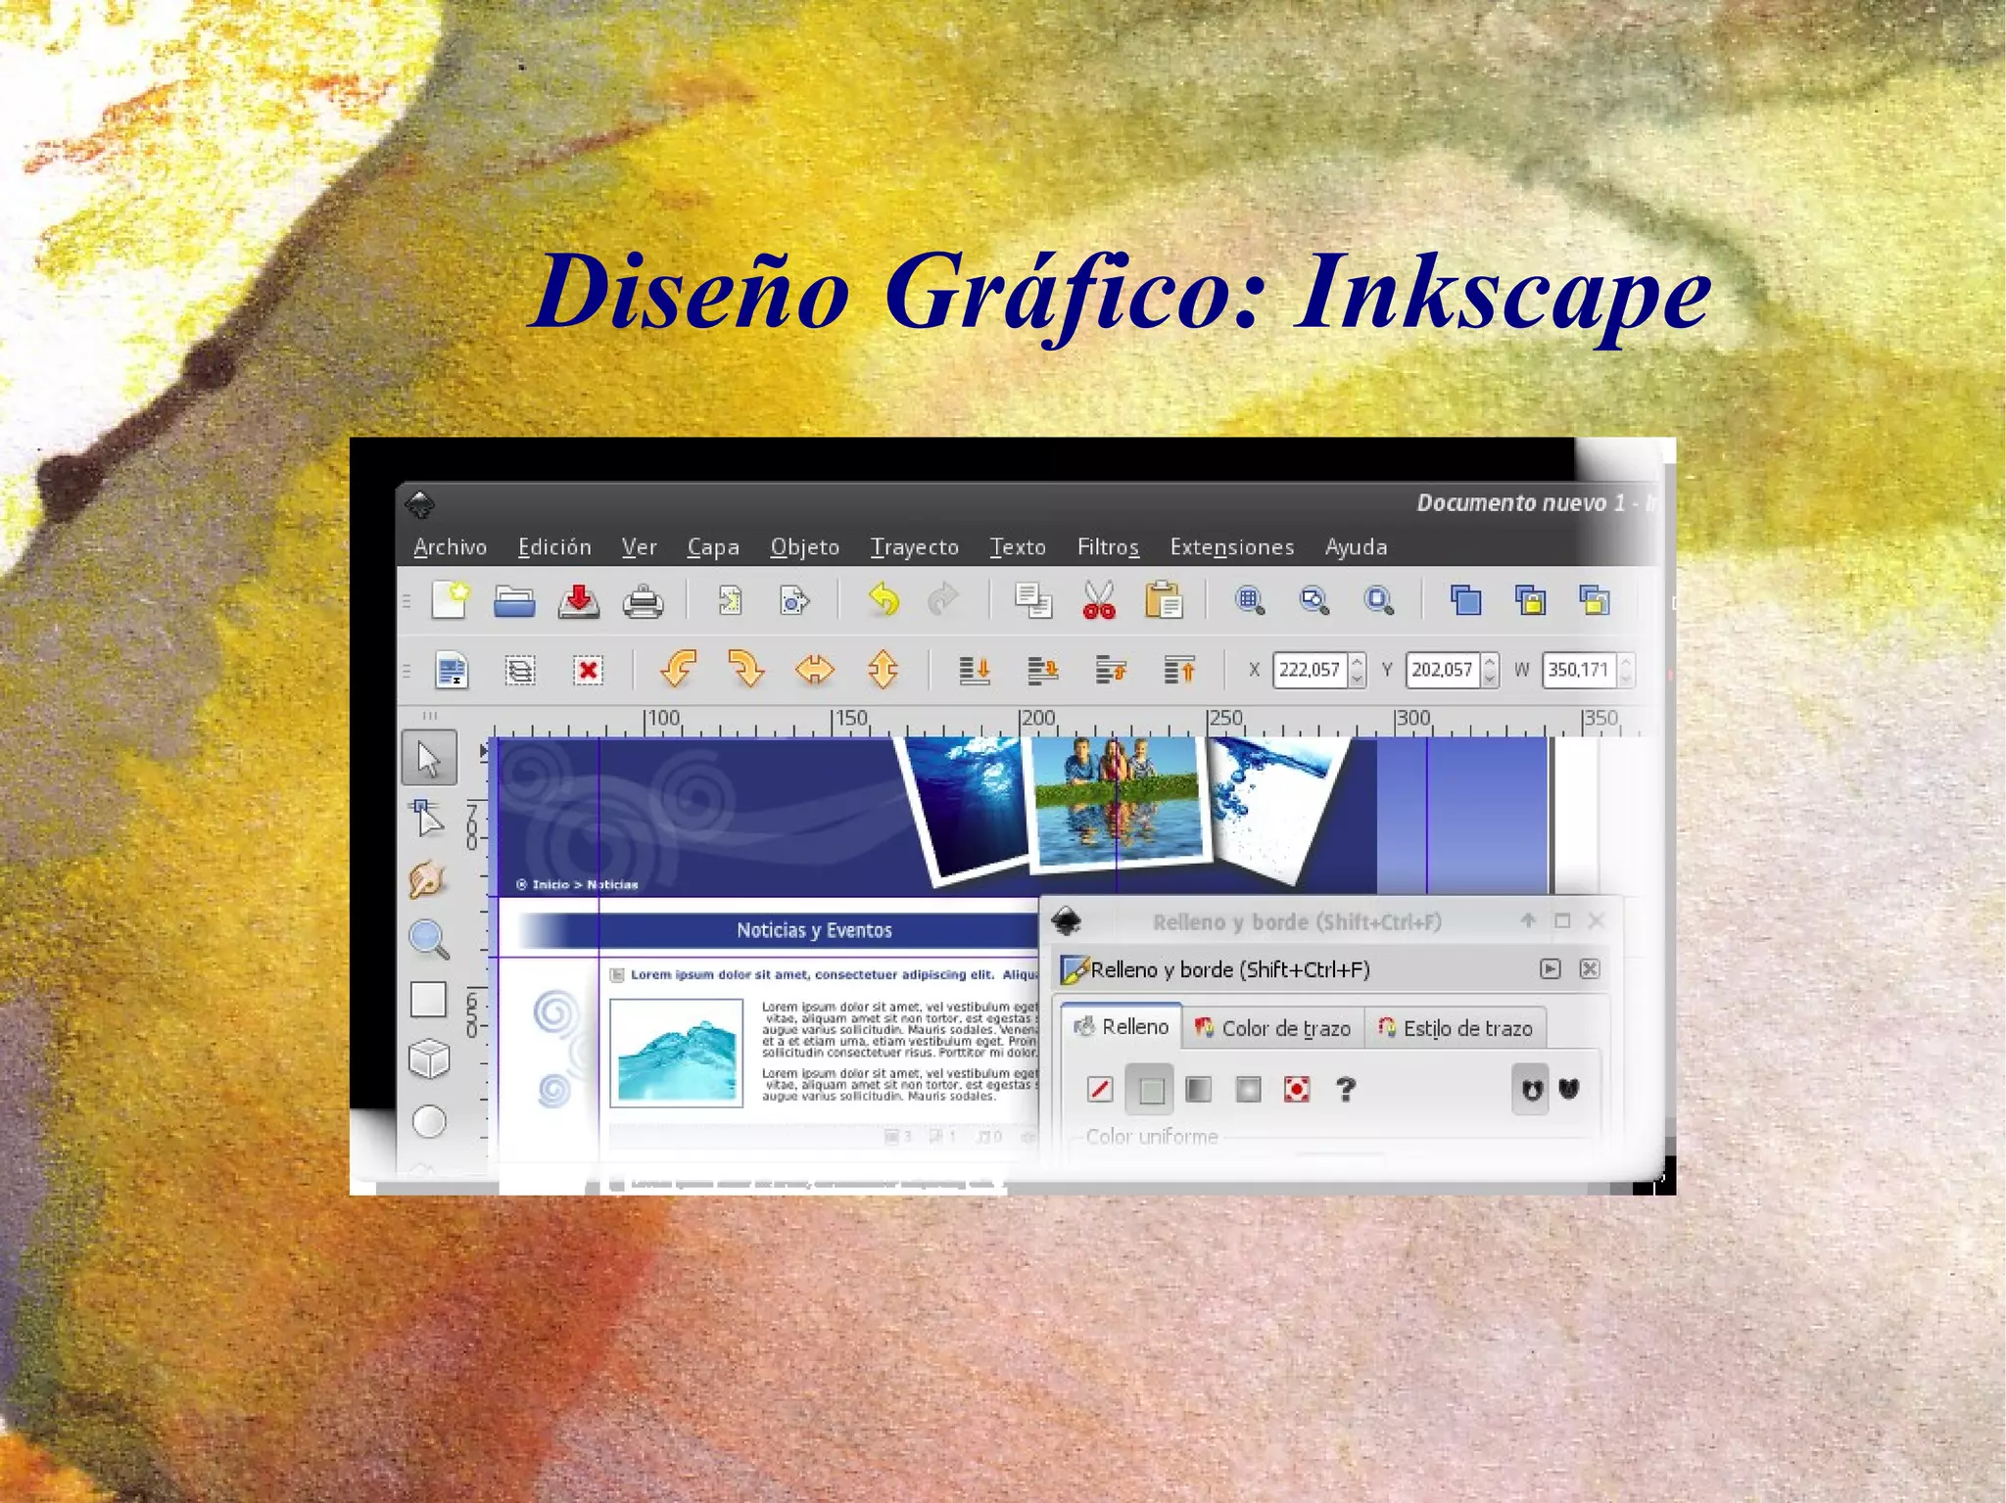Viewport: 2006px width, 1503px height.
Task: Flip selection vertically icon
Action: tap(884, 670)
